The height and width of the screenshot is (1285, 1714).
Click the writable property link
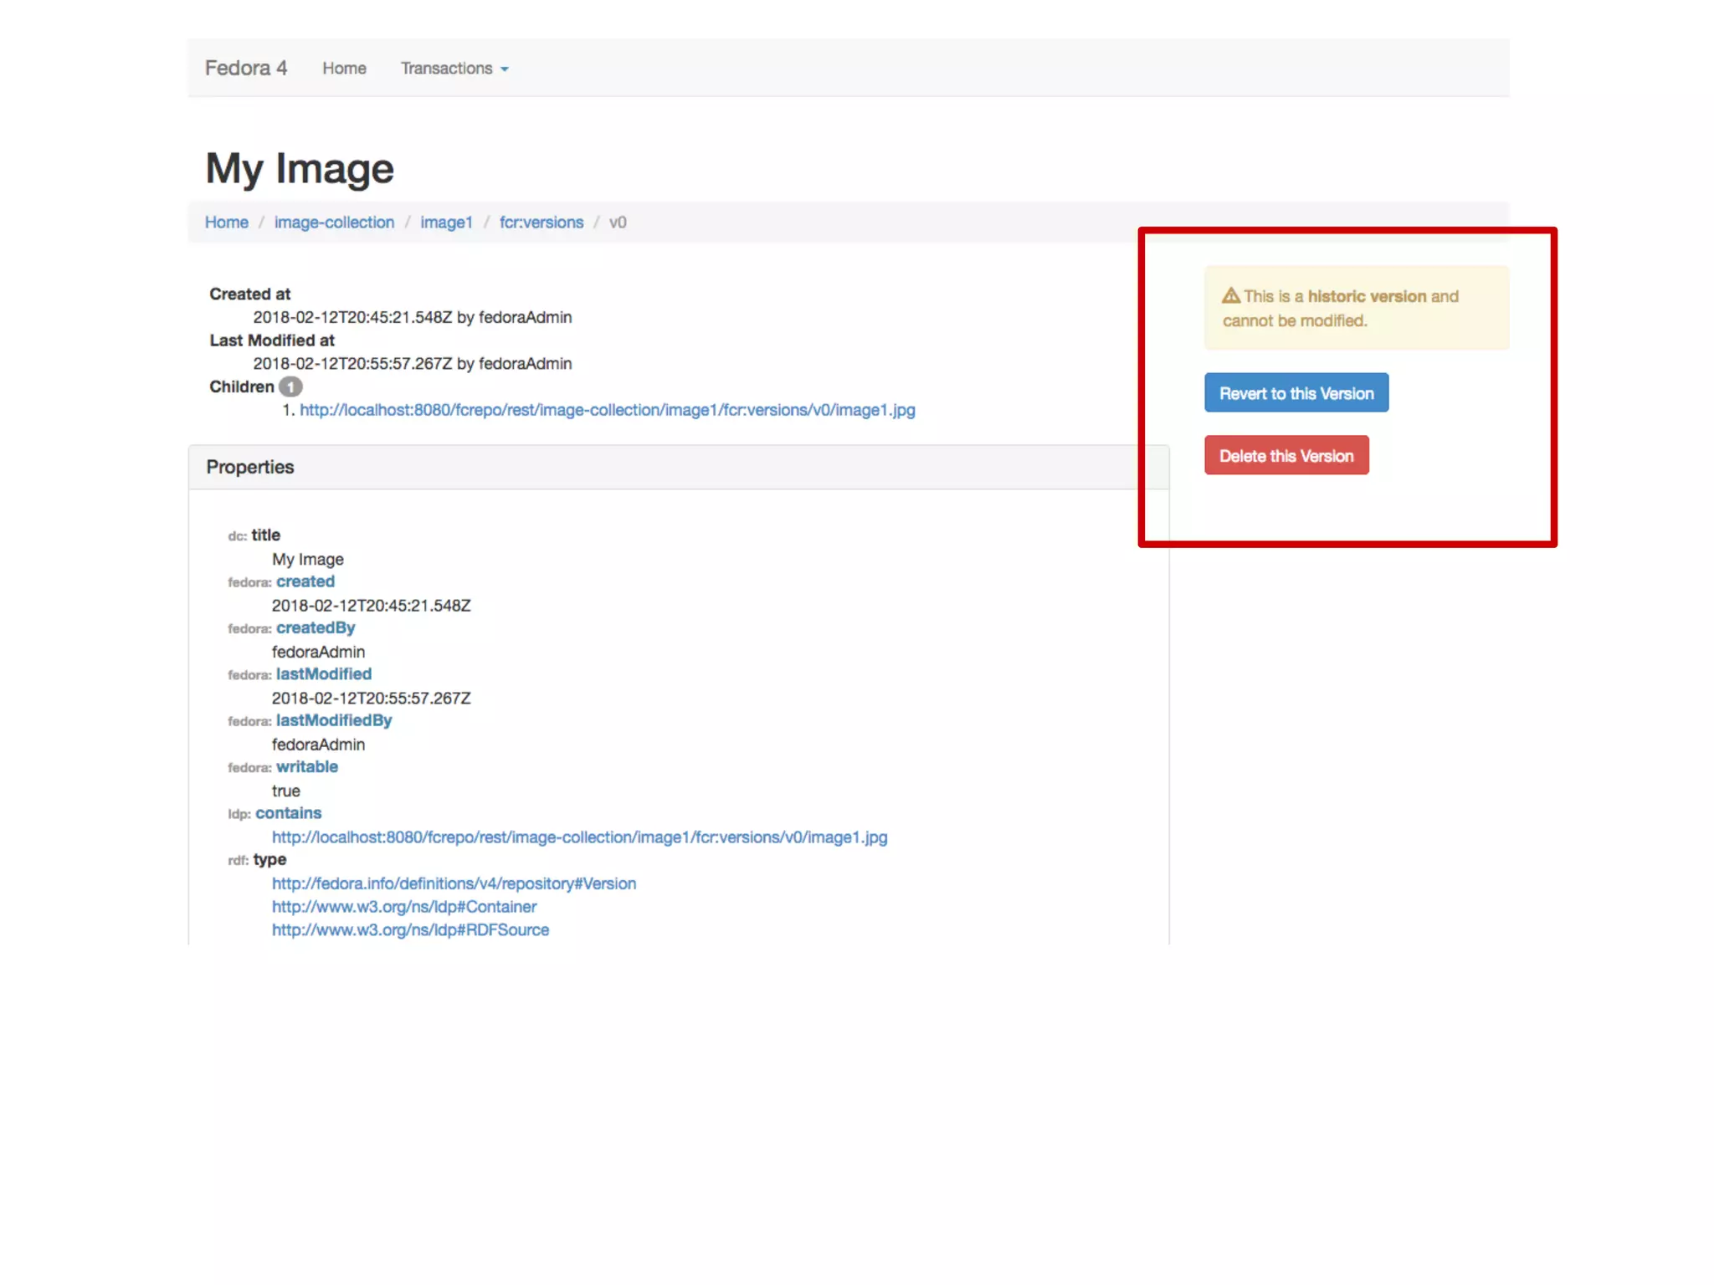(x=306, y=766)
